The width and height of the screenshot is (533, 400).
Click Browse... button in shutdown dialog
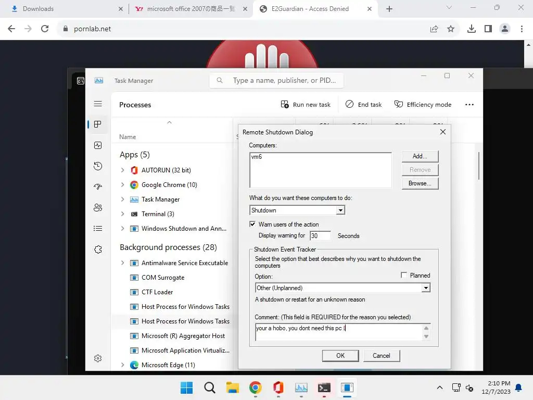(420, 183)
